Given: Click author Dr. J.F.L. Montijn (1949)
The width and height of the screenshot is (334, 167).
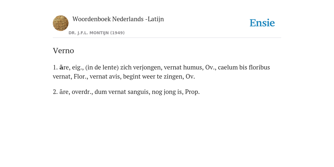Looking at the screenshot, I should [x=97, y=33].
